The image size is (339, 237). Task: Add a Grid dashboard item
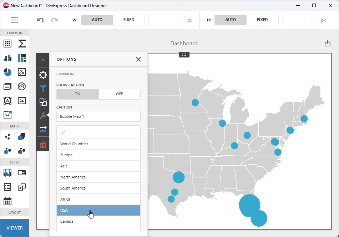click(8, 44)
